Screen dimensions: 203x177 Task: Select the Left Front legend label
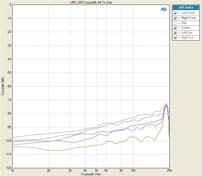coord(188,13)
